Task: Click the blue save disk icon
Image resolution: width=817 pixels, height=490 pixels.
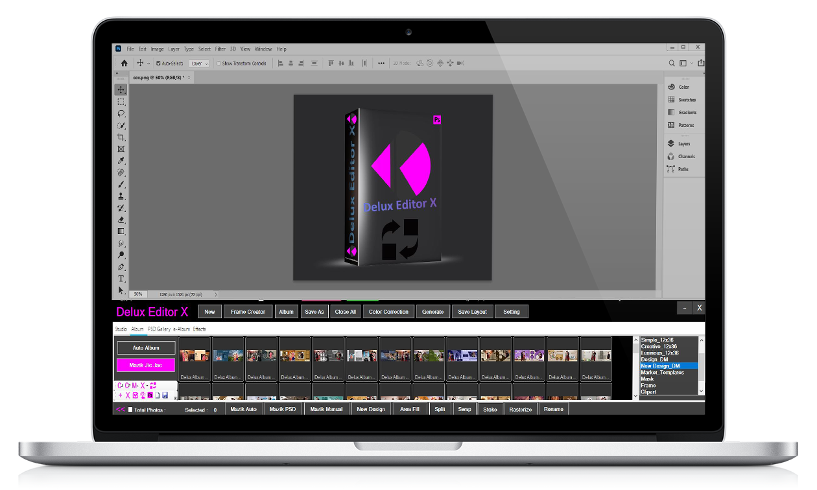Action: [x=165, y=395]
